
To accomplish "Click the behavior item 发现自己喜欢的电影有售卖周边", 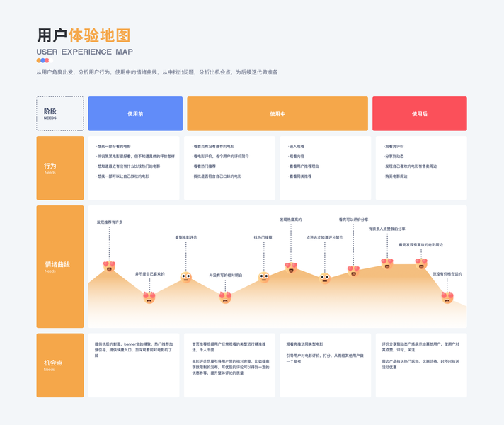I will 410,166.
